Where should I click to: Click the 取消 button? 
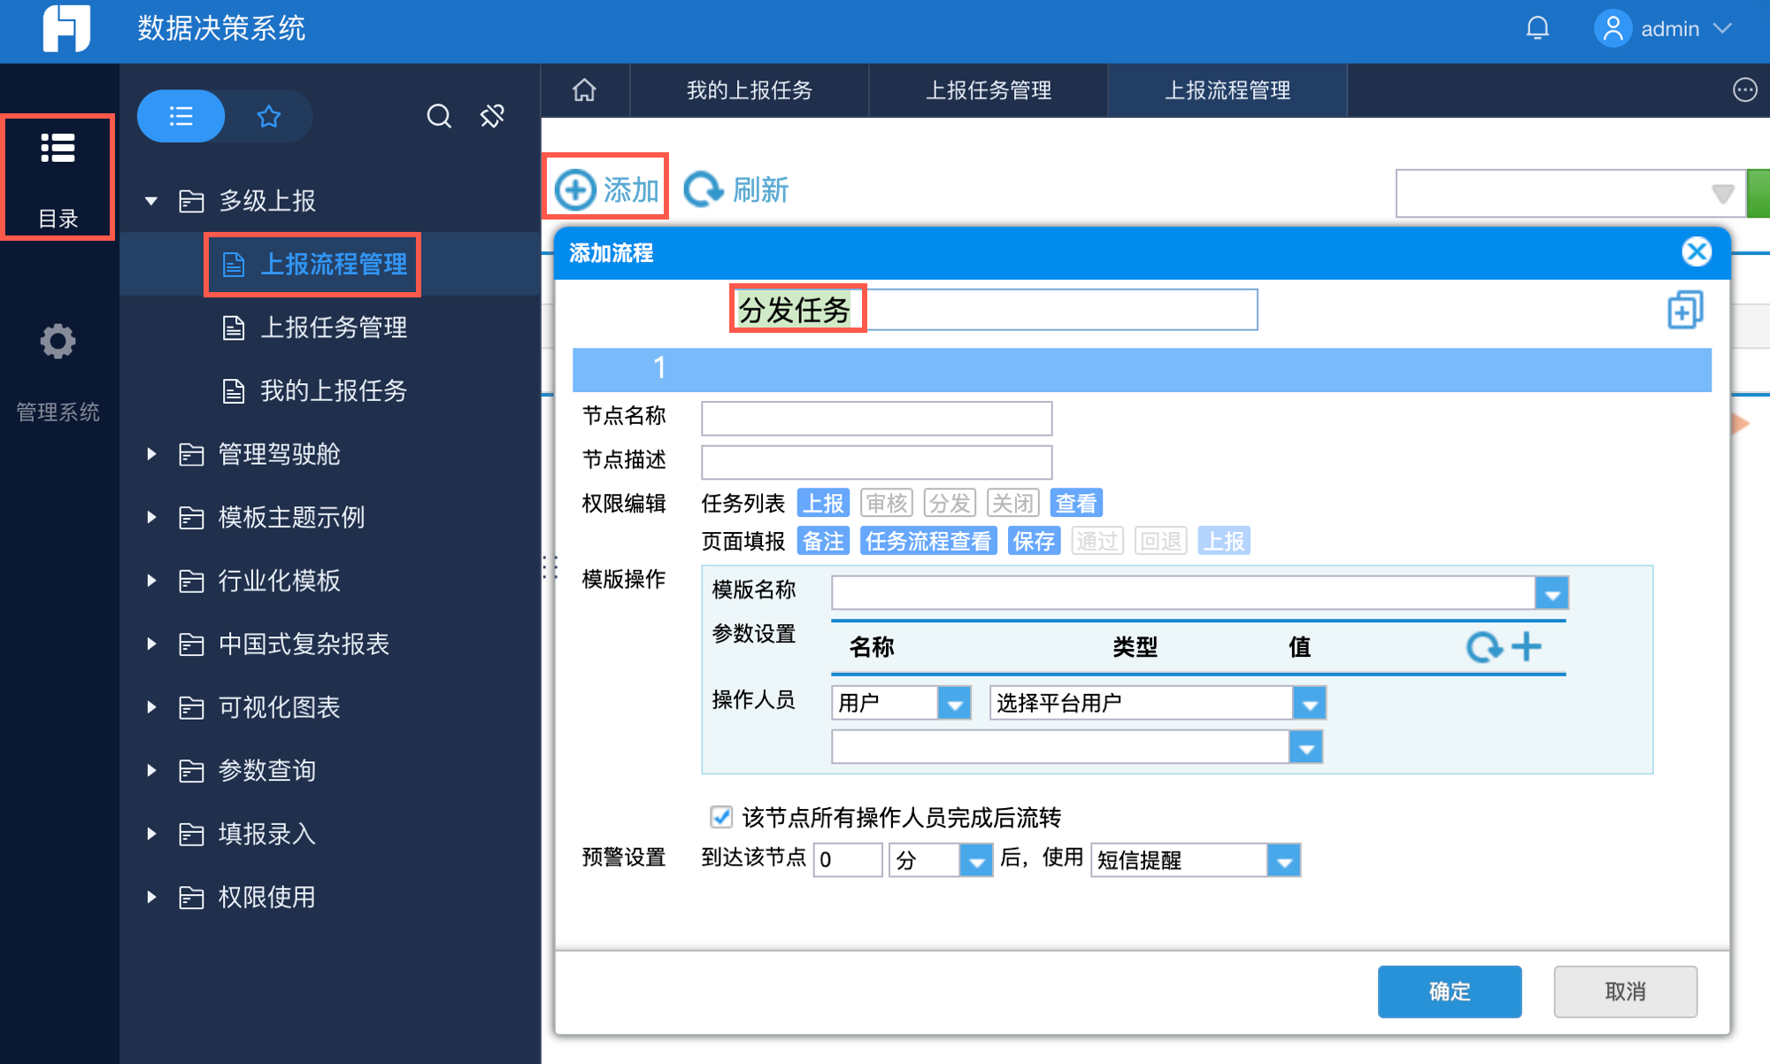(1625, 991)
